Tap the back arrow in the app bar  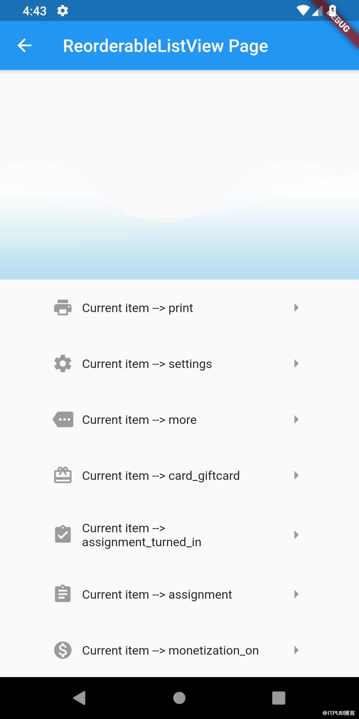pos(24,46)
